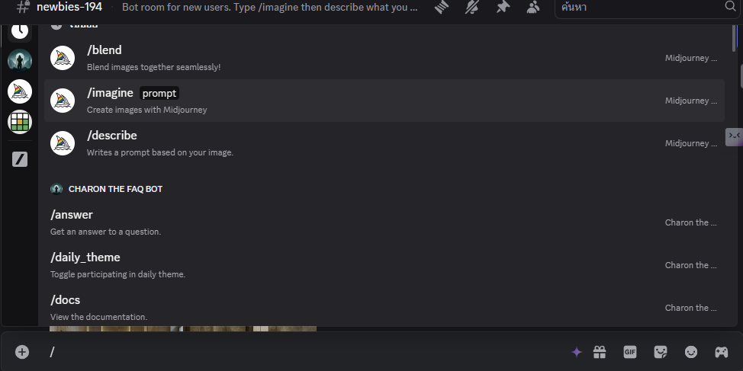Viewport: 743px width, 371px height.
Task: Click "Get an answer to a question." text
Action: [x=106, y=232]
